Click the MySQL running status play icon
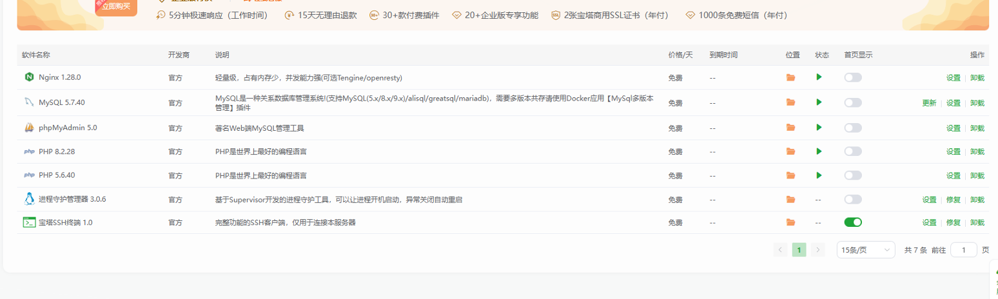This screenshot has height=299, width=998. [x=819, y=102]
